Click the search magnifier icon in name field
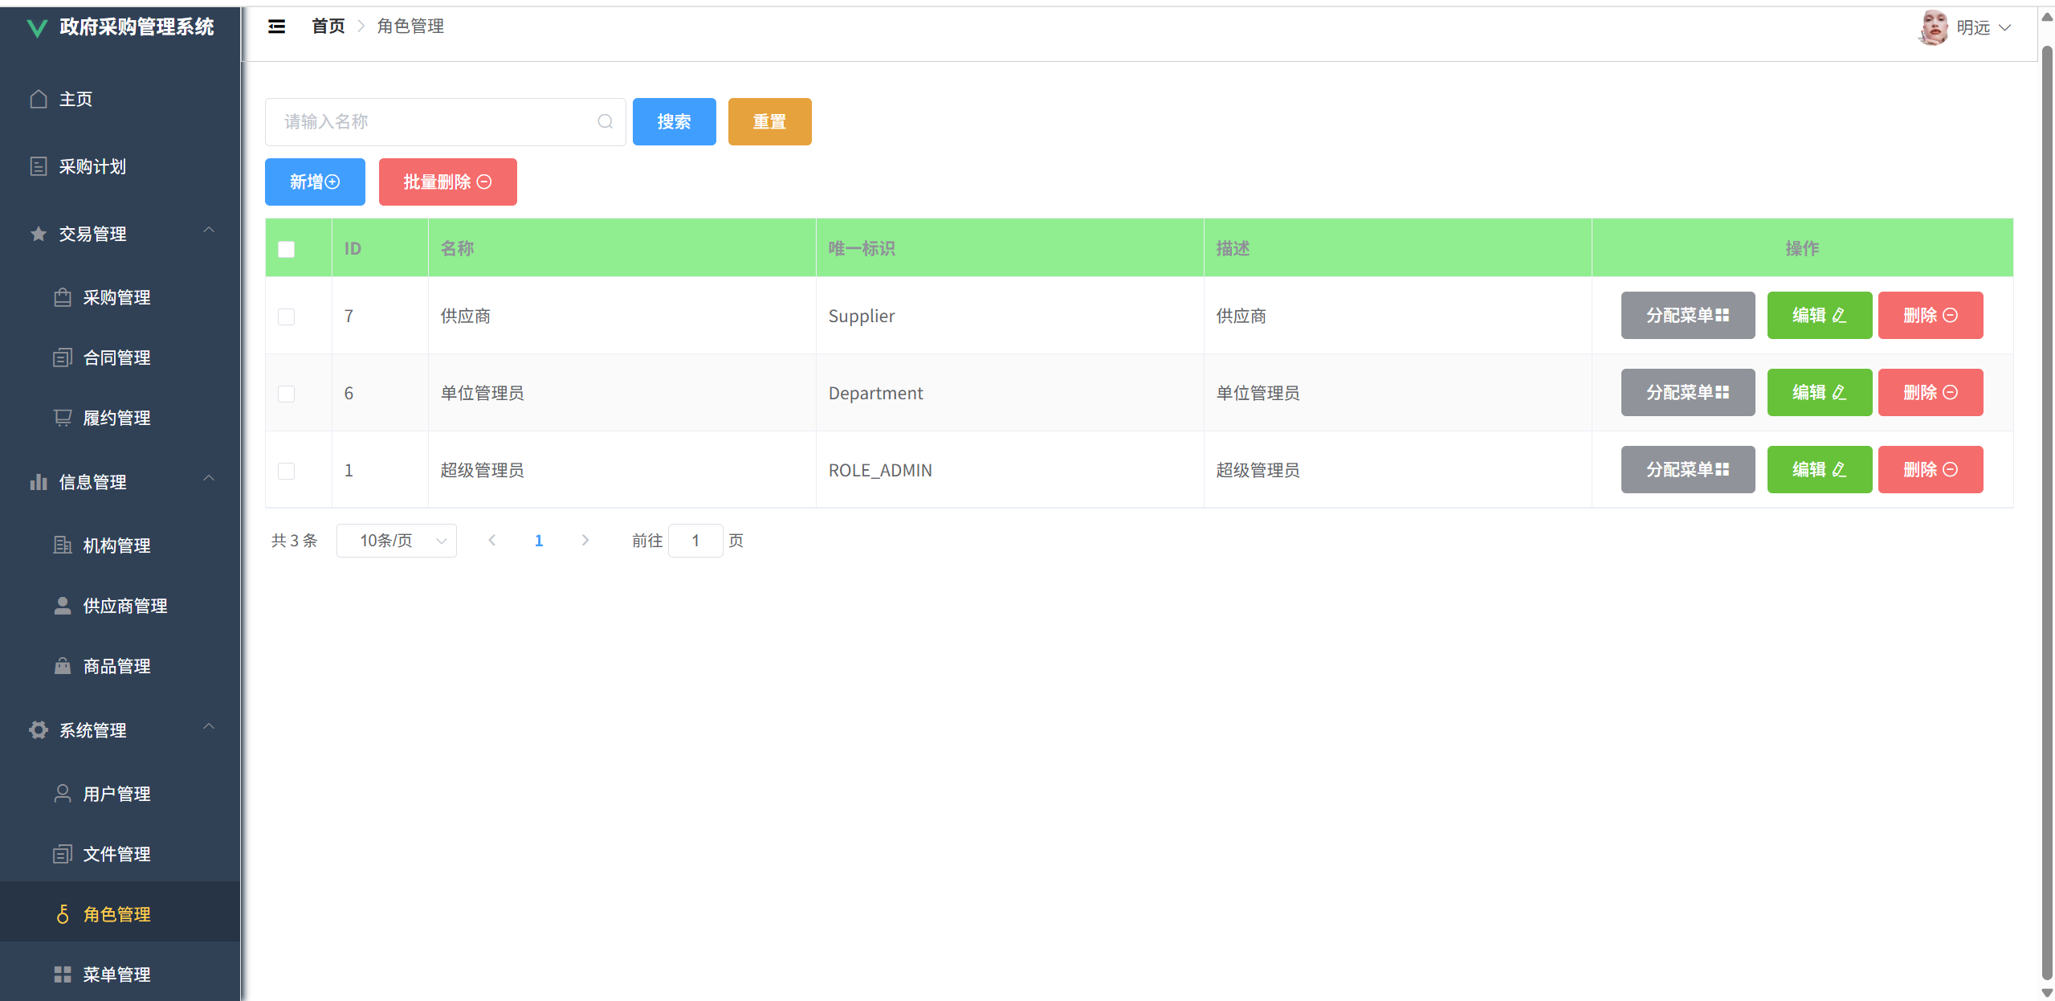Screen dimensions: 2055x1001 tap(605, 121)
